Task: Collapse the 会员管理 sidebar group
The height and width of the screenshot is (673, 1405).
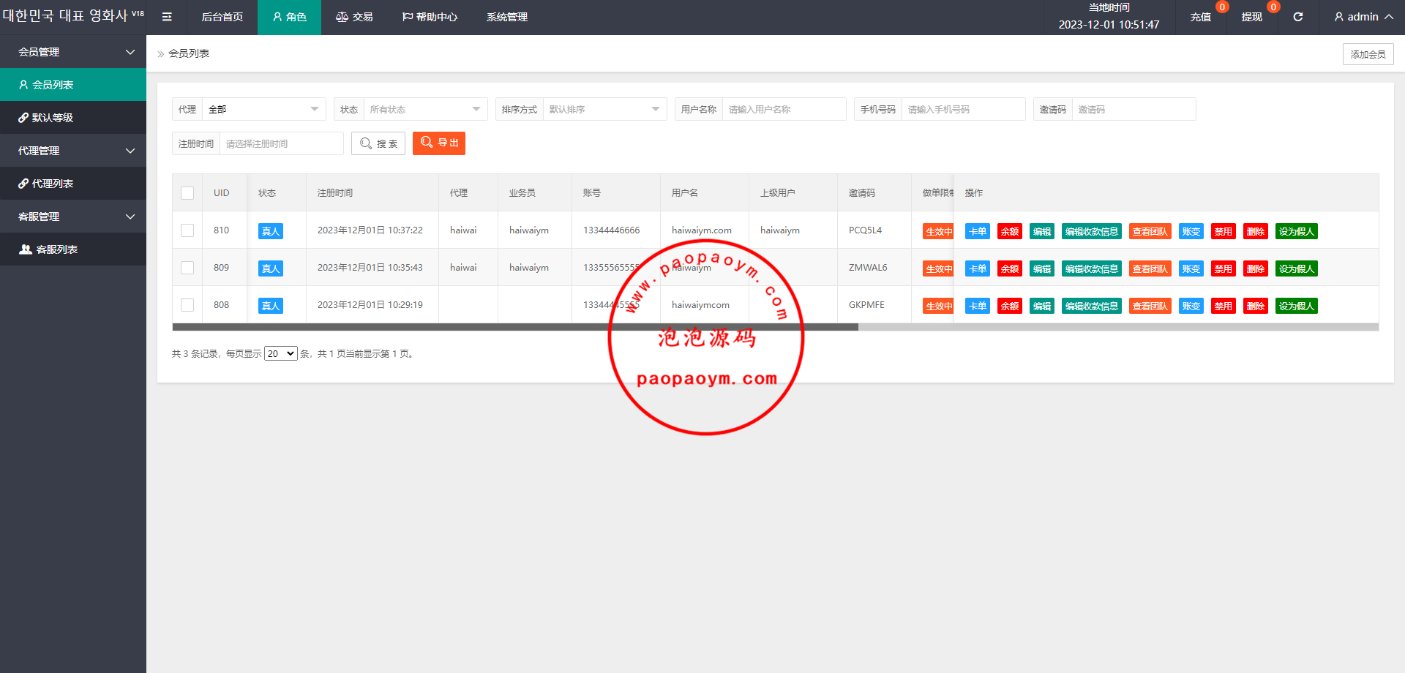Action: [73, 52]
